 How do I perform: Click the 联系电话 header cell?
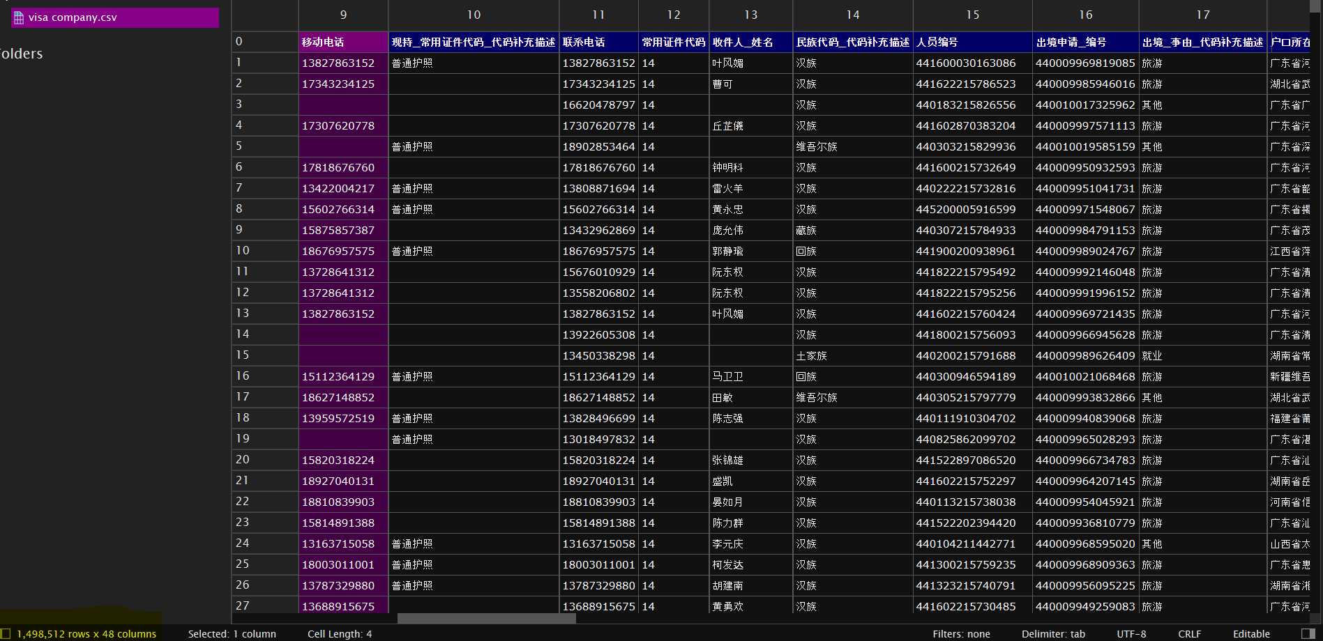tap(598, 42)
